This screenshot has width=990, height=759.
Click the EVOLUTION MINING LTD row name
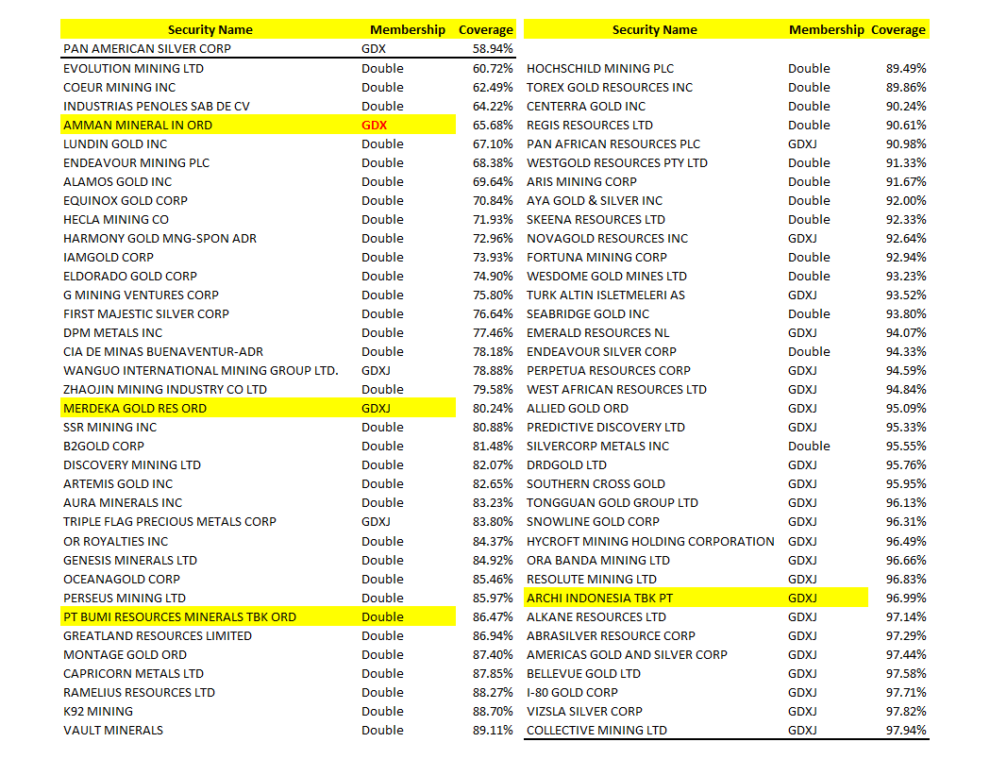pyautogui.click(x=133, y=68)
